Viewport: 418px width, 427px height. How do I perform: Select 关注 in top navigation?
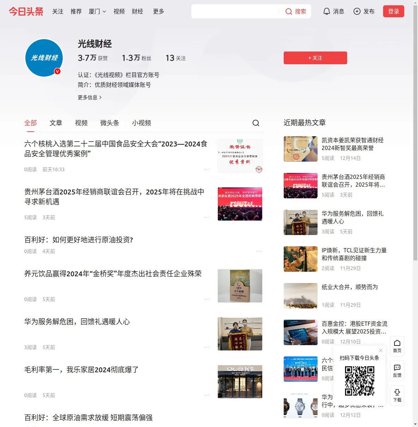coord(58,11)
